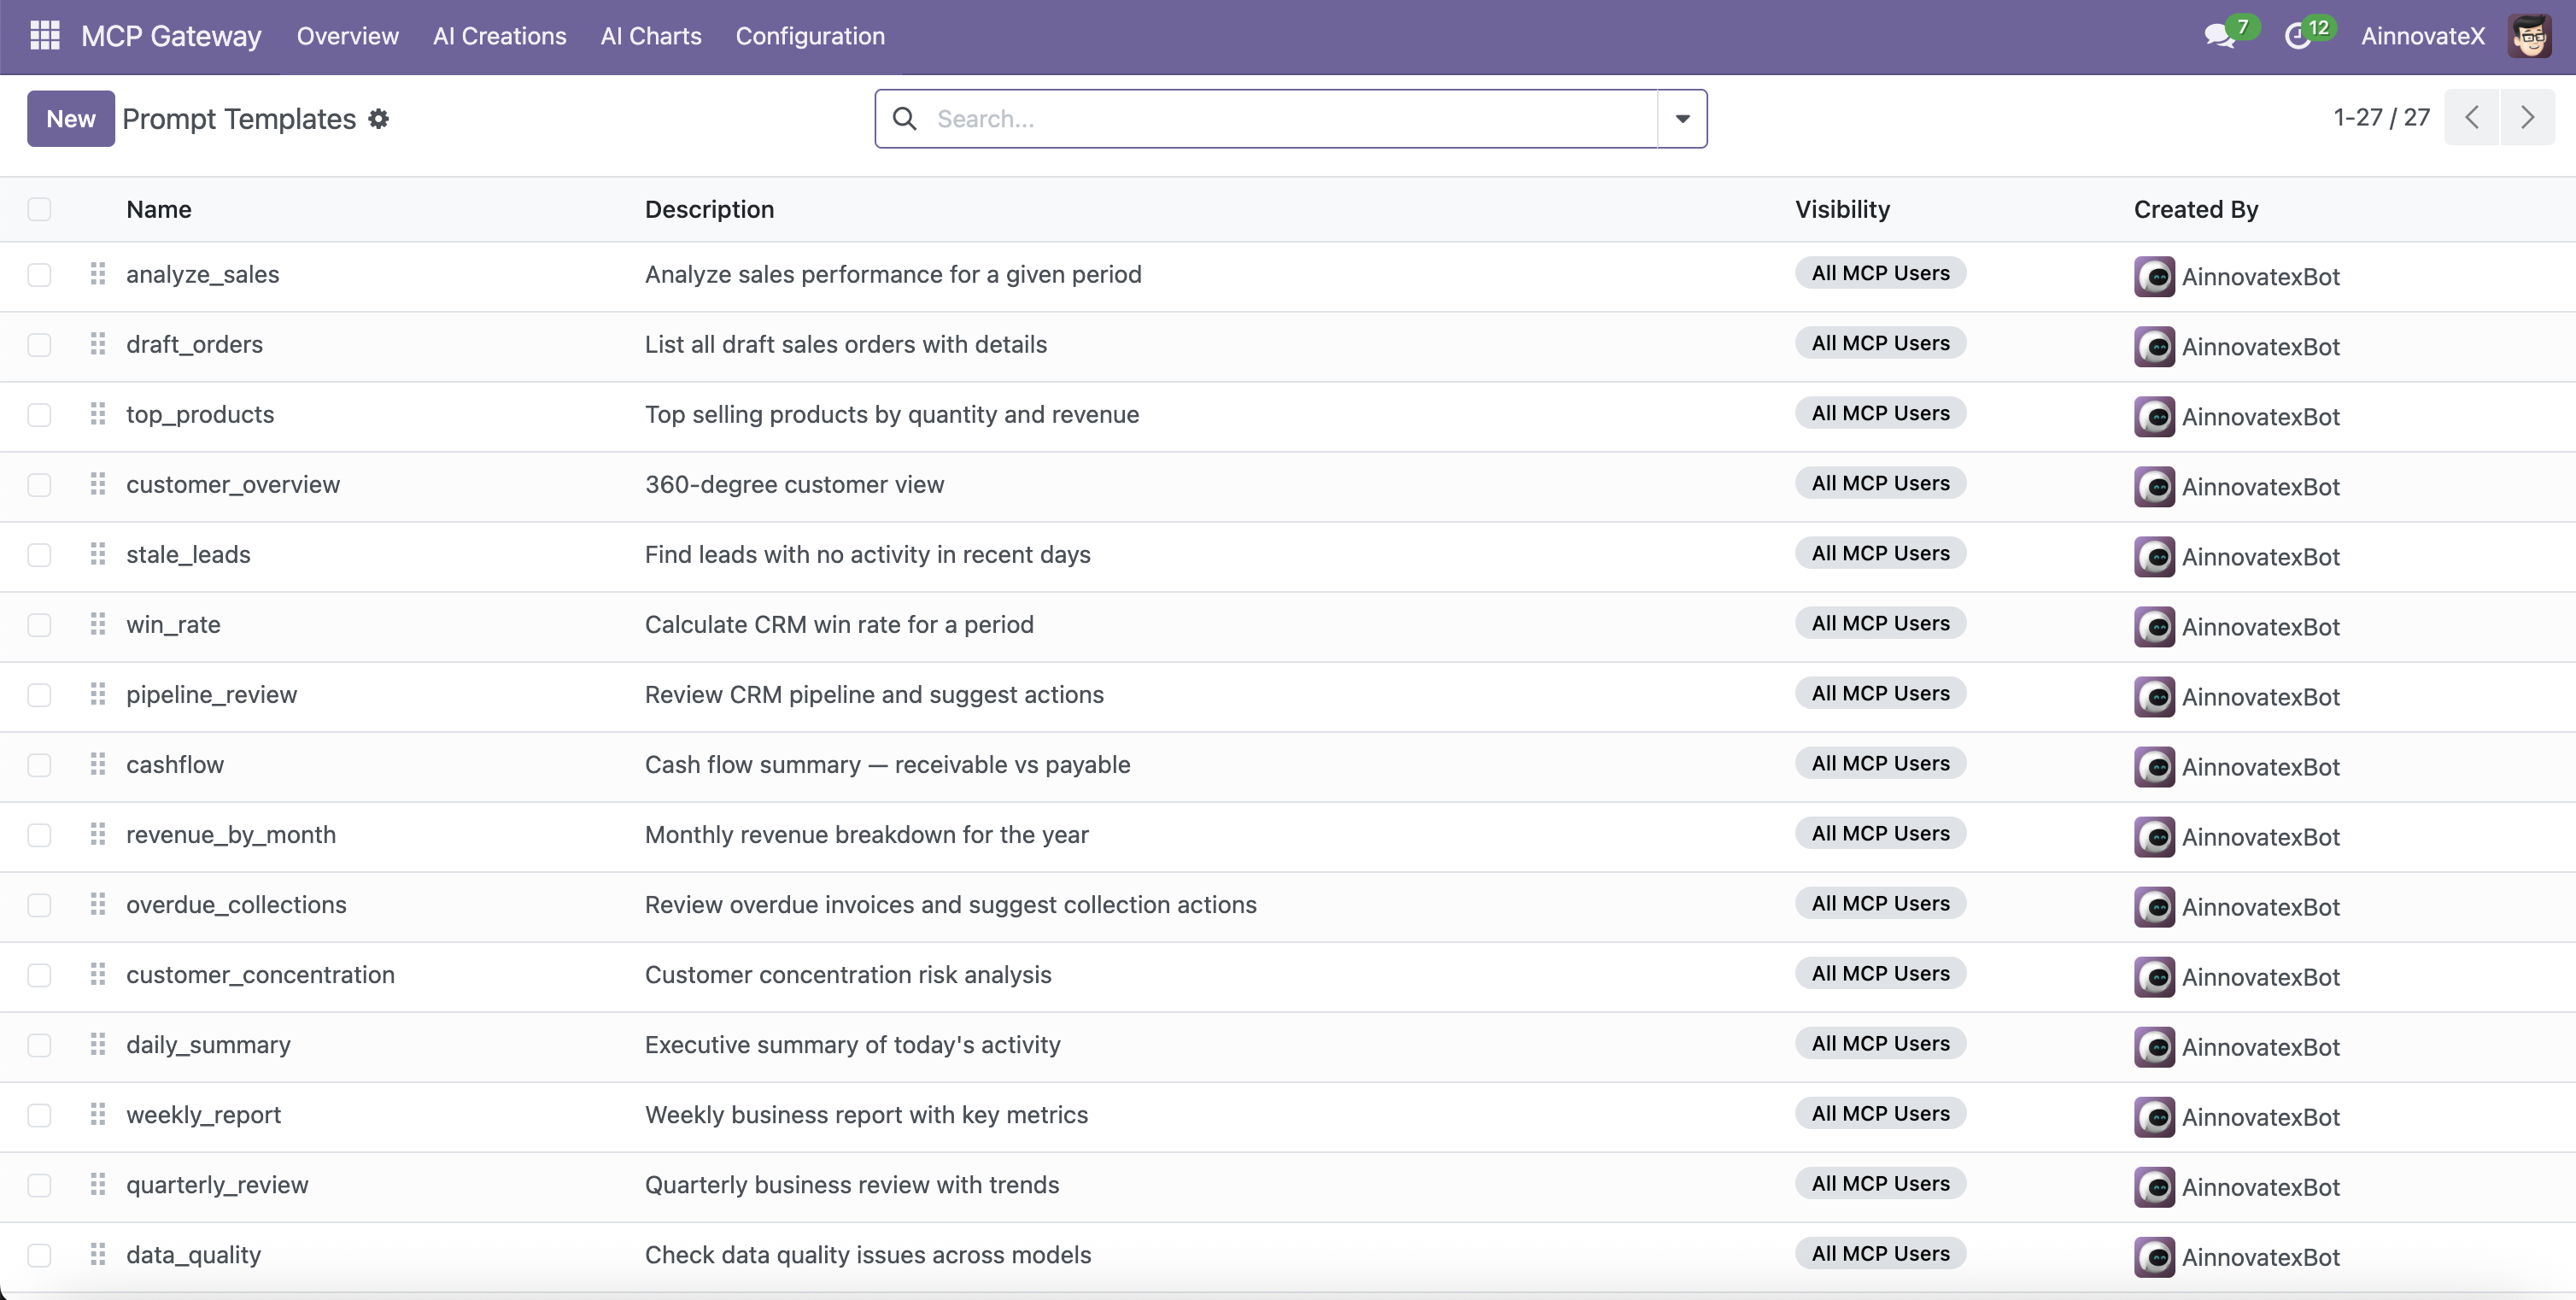The image size is (2576, 1300).
Task: Go to the next page of templates
Action: 2528,118
